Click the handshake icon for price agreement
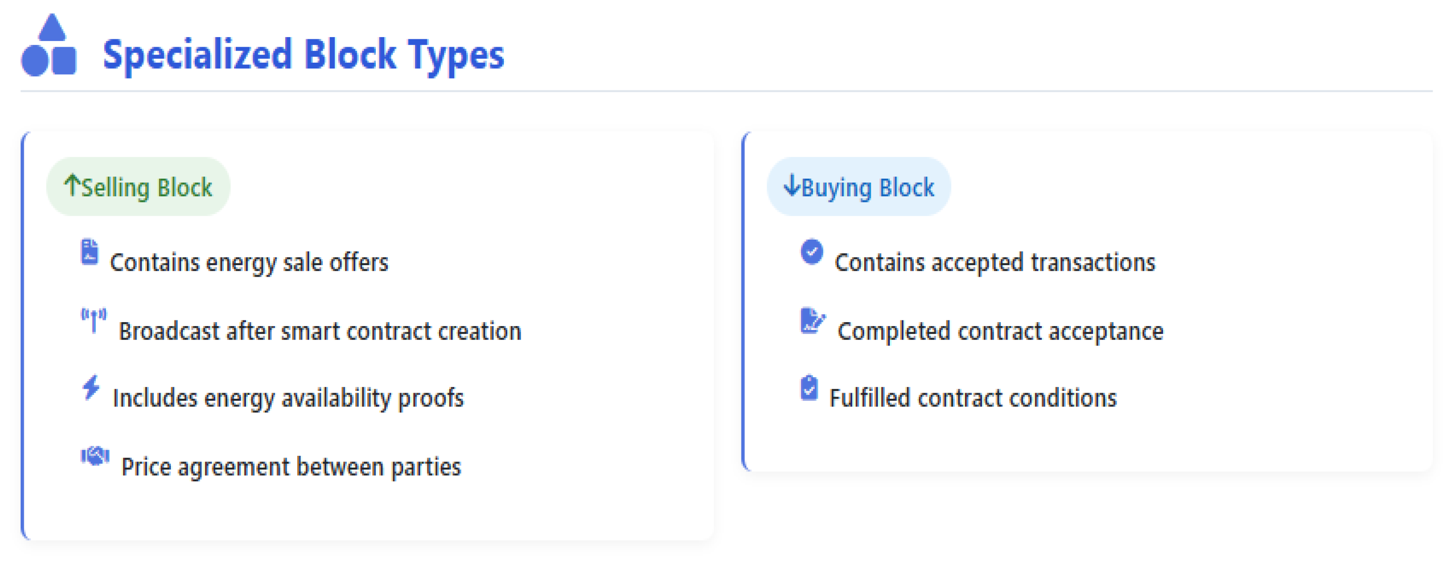This screenshot has height=563, width=1456. point(95,456)
